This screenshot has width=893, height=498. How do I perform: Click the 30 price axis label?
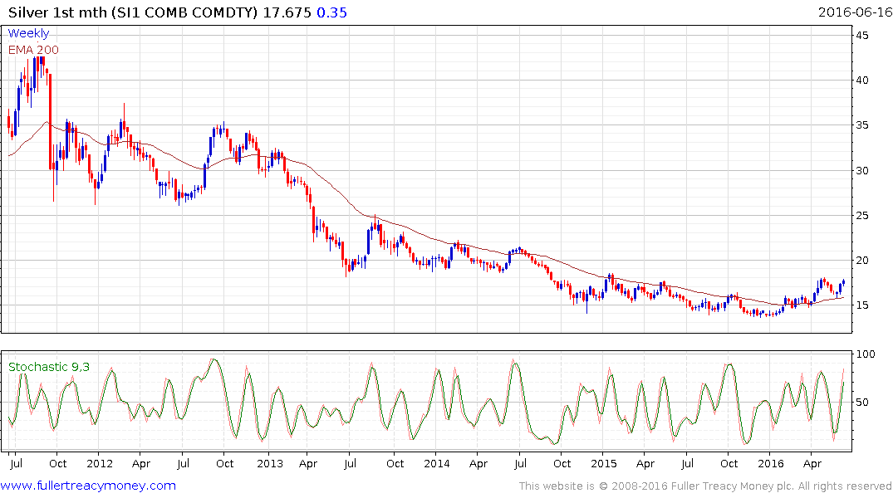coord(862,171)
